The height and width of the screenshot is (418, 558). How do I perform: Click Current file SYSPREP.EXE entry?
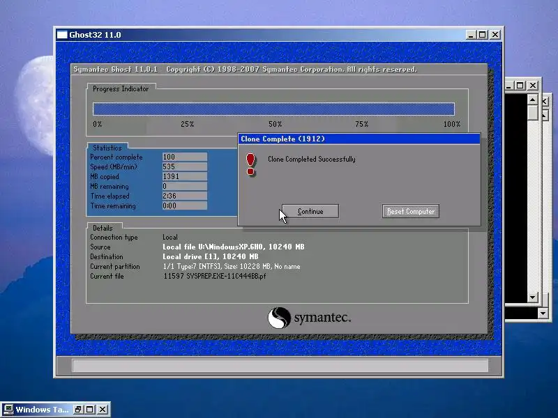(x=215, y=276)
